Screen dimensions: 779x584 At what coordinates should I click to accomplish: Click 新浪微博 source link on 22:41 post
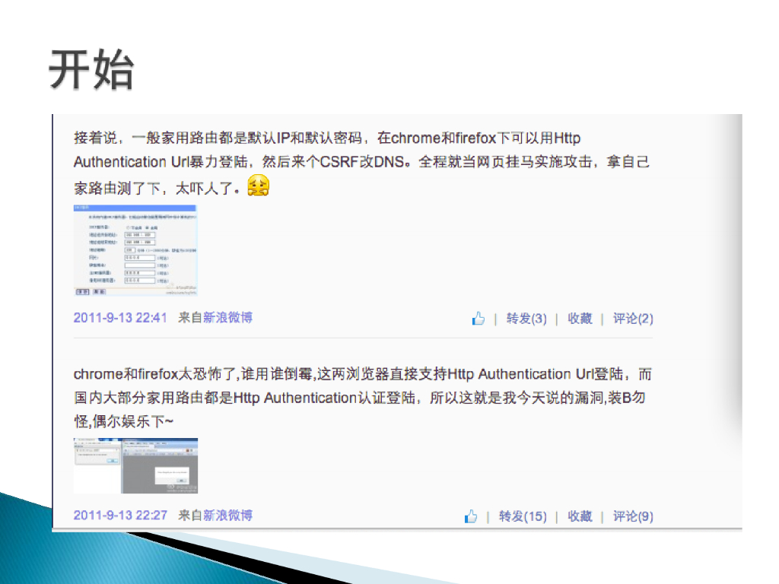coord(227,318)
